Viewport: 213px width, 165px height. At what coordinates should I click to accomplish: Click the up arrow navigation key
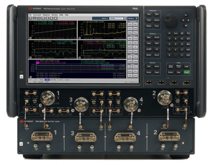[186, 15]
